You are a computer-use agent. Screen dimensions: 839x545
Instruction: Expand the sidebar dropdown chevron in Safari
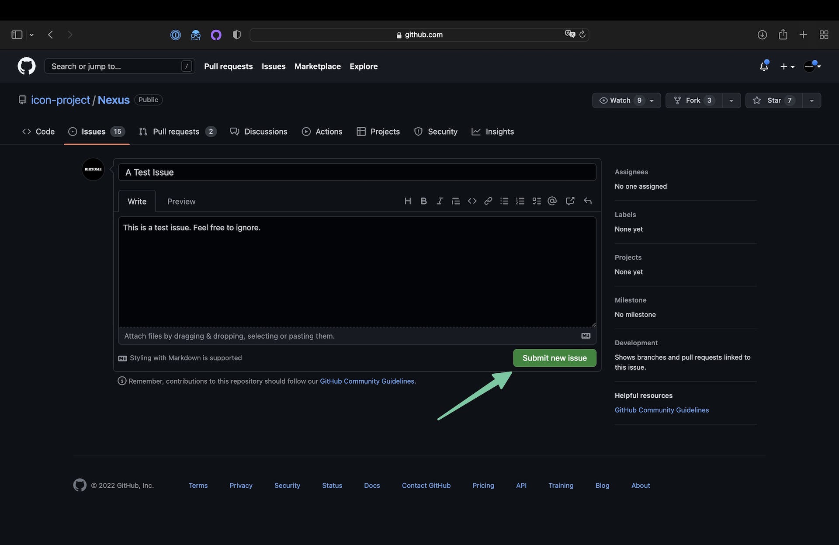pyautogui.click(x=31, y=35)
